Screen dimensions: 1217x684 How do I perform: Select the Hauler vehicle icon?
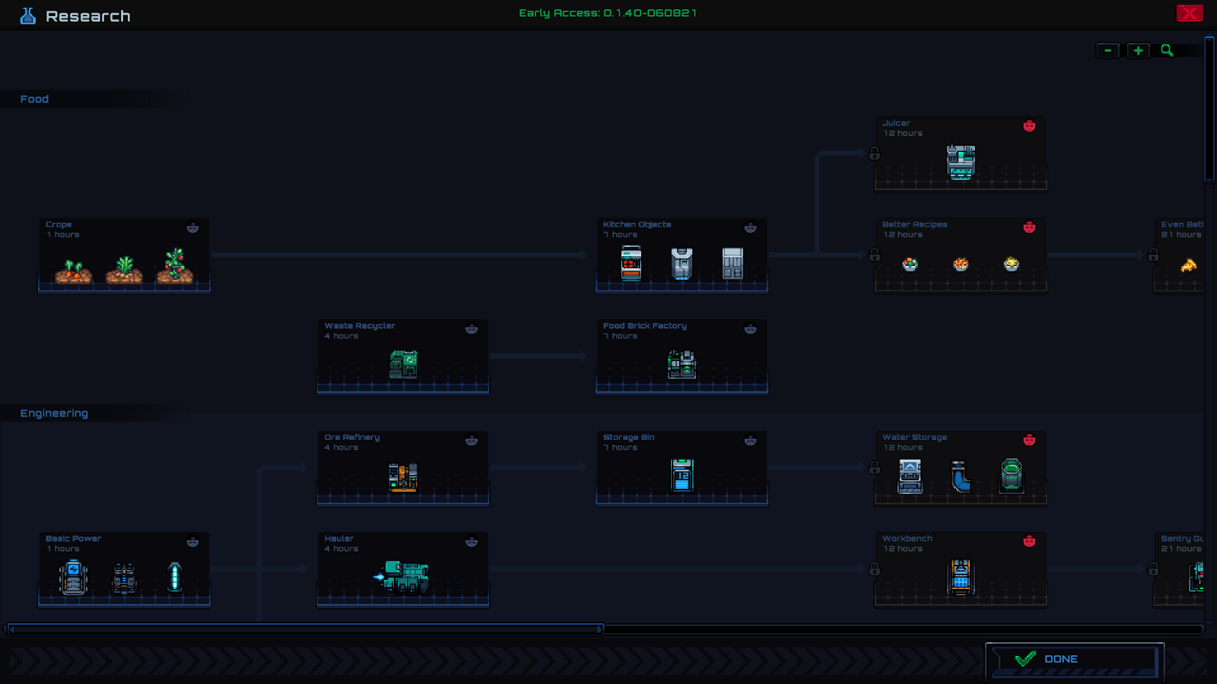click(402, 577)
